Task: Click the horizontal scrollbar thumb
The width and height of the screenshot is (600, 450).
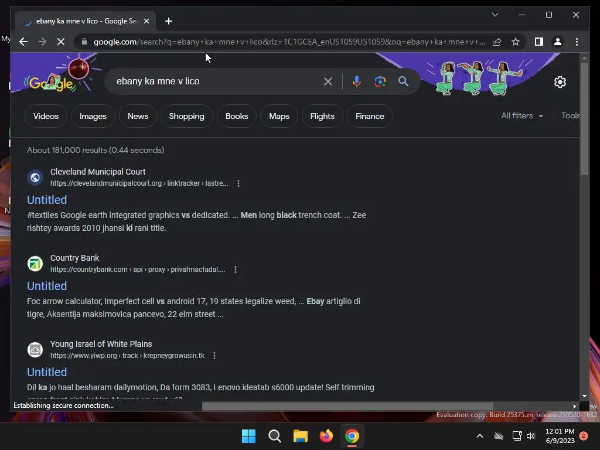Action: pos(347,406)
